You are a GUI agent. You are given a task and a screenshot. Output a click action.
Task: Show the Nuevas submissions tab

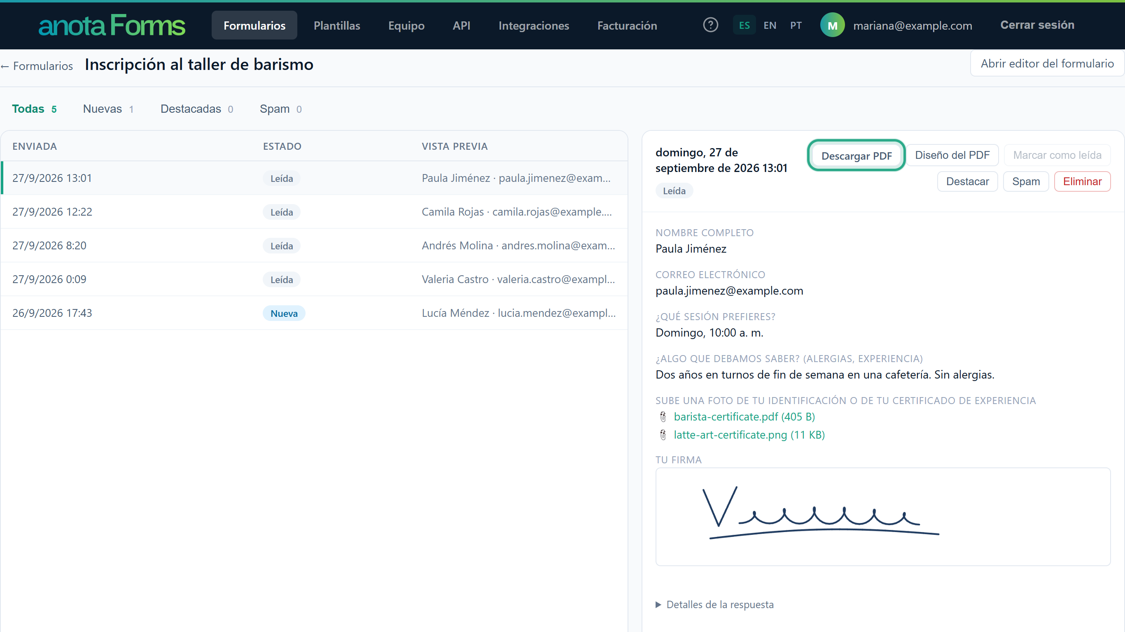(x=108, y=109)
